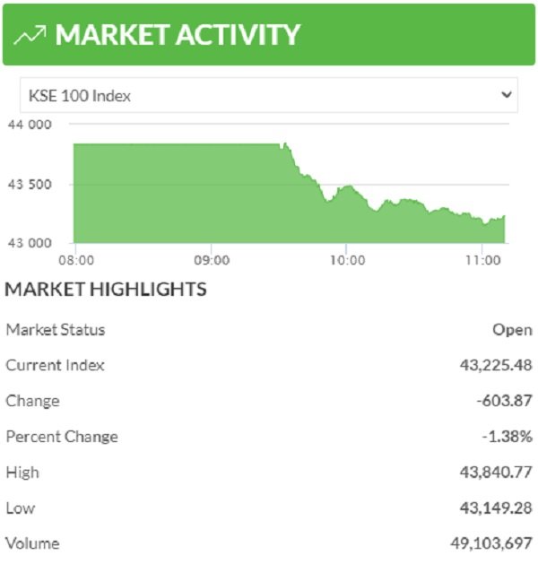The image size is (538, 564).
Task: Click the Low value 43,149.28
Action: [x=494, y=508]
